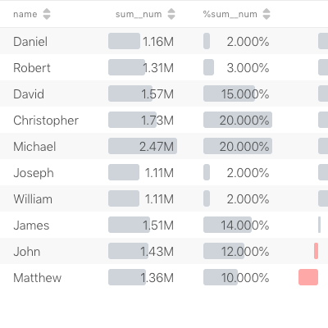The height and width of the screenshot is (328, 328).
Task: Click the %sum__num header text
Action: 230,14
